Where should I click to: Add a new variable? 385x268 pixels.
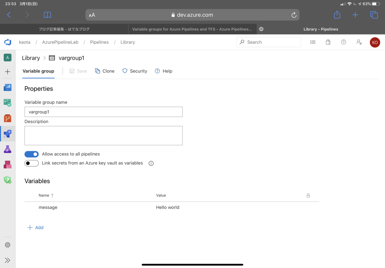tap(35, 227)
